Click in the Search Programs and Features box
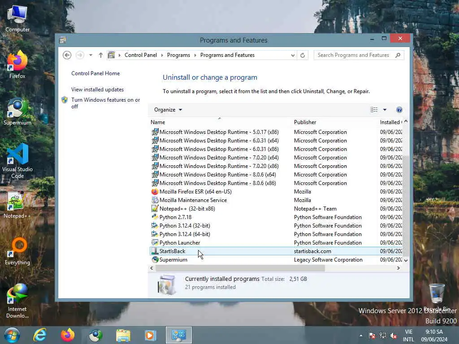The width and height of the screenshot is (459, 344). pos(354,55)
